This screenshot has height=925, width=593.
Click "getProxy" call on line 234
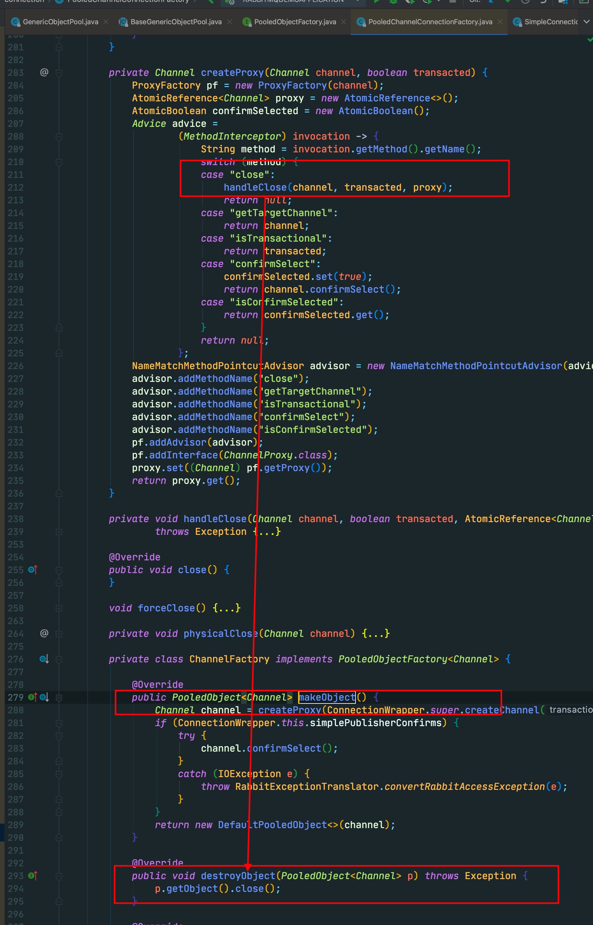[x=287, y=468]
